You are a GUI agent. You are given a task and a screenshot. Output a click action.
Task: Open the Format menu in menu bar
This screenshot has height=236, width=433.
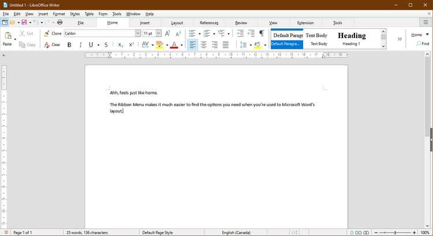pos(58,13)
